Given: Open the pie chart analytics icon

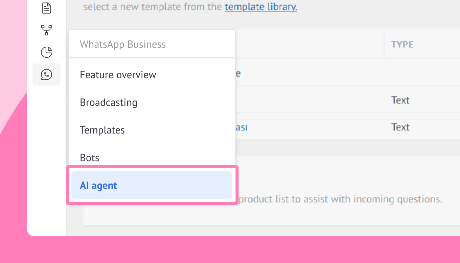Looking at the screenshot, I should 46,52.
